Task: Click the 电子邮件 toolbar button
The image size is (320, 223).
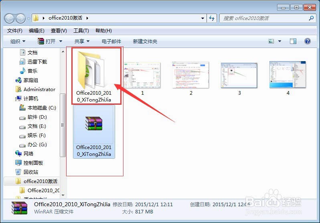Action: coord(111,42)
